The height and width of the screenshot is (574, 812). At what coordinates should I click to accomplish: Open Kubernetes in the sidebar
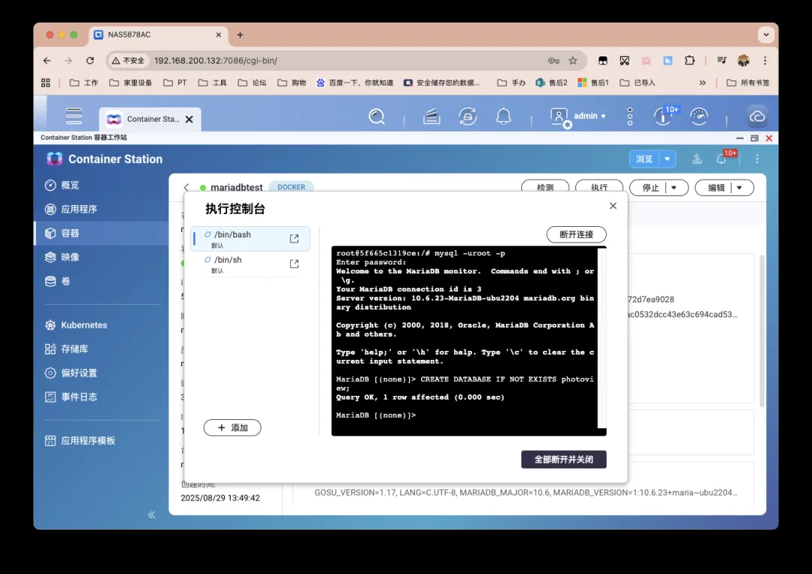(83, 325)
